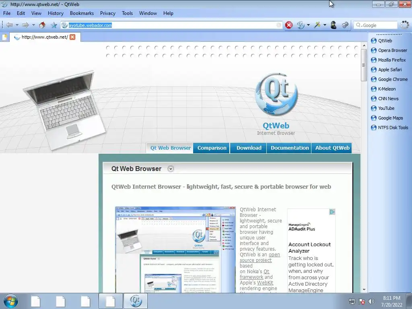Open the YouTube bookmark
Viewport: 412px width, 309px height.
pos(383,108)
